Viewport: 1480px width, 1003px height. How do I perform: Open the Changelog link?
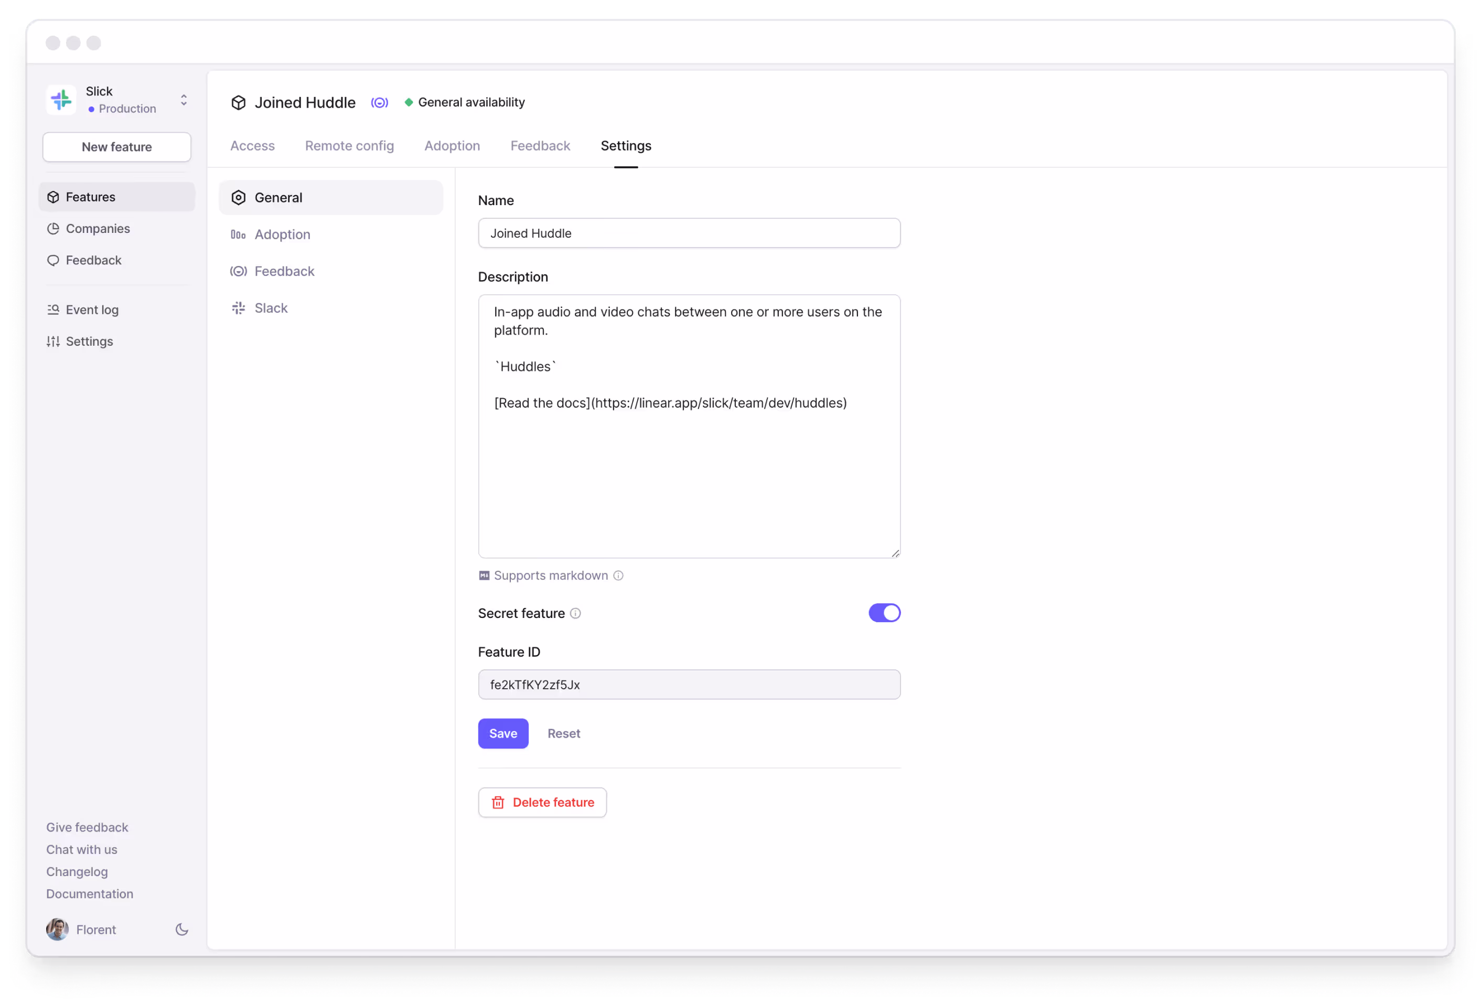pyautogui.click(x=77, y=872)
